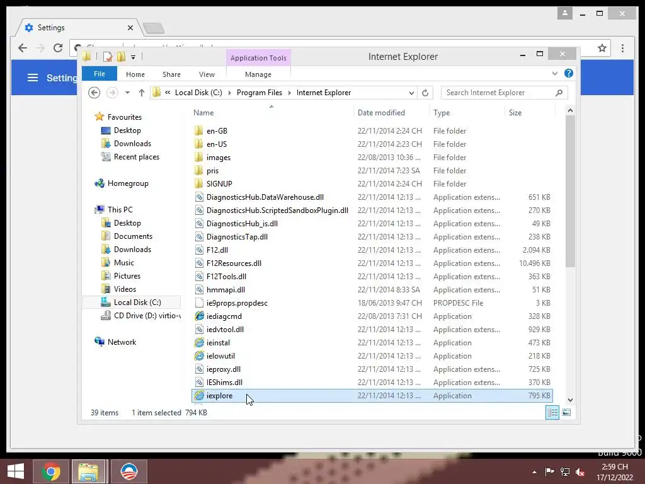The height and width of the screenshot is (484, 645).
Task: Sort by the Type column header
Action: click(467, 112)
